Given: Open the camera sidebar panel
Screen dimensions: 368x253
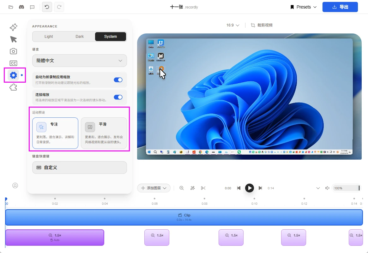Looking at the screenshot, I should tap(13, 51).
